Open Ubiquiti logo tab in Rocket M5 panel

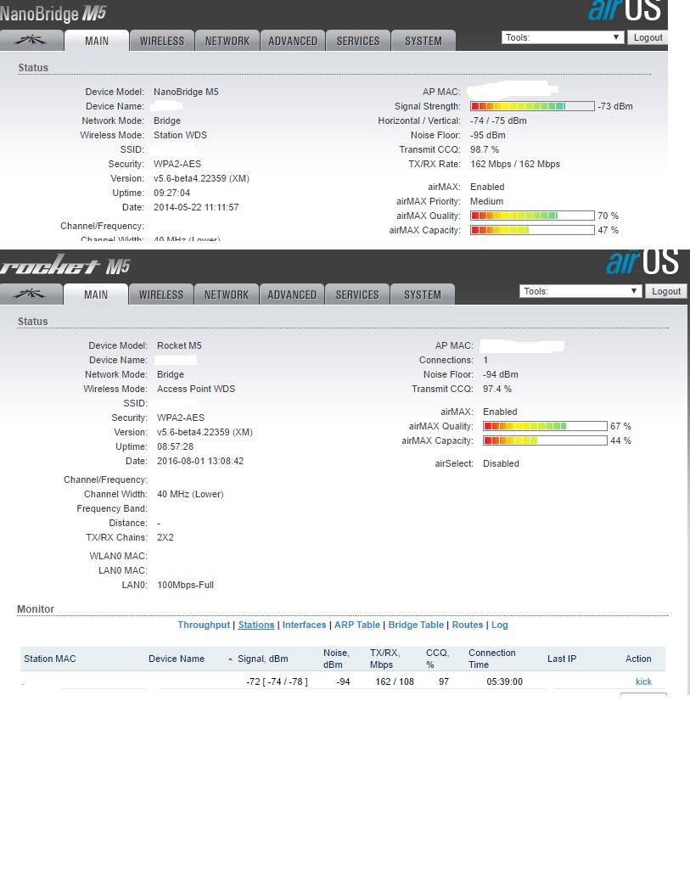[31, 294]
